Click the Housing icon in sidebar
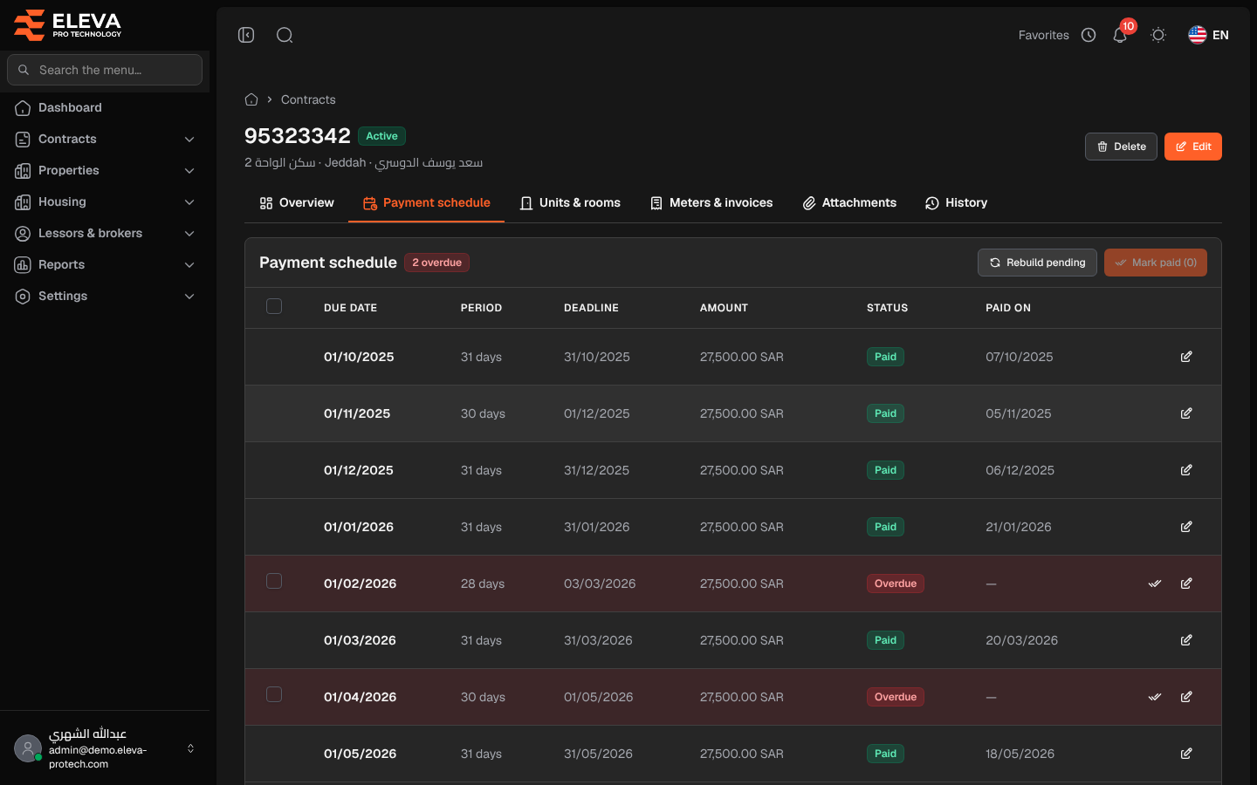 click(x=23, y=202)
